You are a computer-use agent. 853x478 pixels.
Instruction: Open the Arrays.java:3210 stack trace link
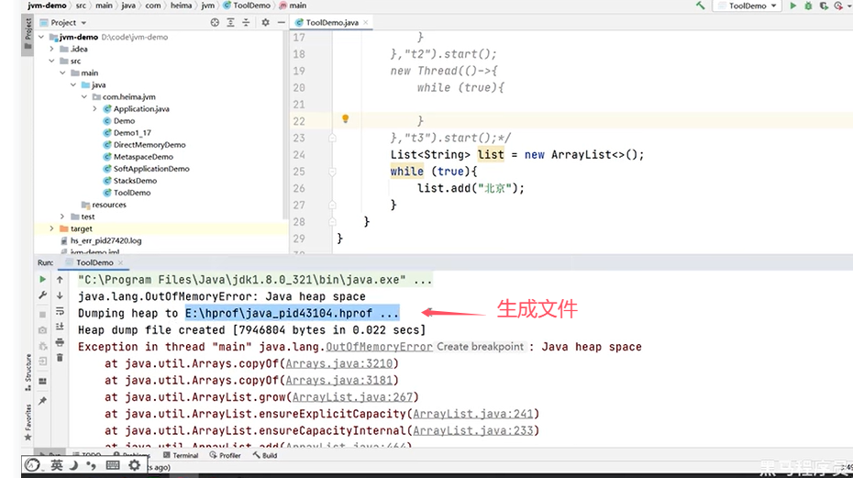pos(339,363)
